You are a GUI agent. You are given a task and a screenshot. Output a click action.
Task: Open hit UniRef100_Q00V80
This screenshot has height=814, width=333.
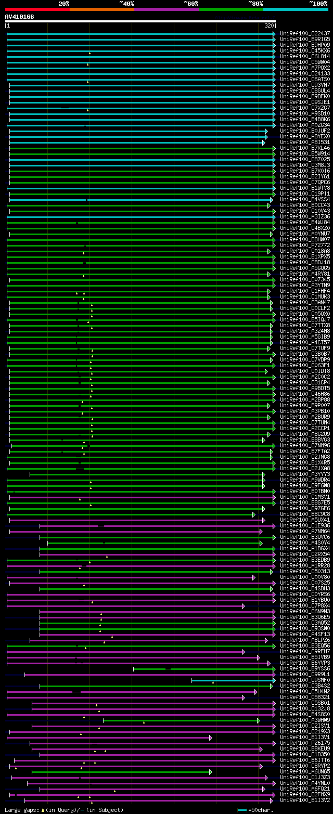305,577
